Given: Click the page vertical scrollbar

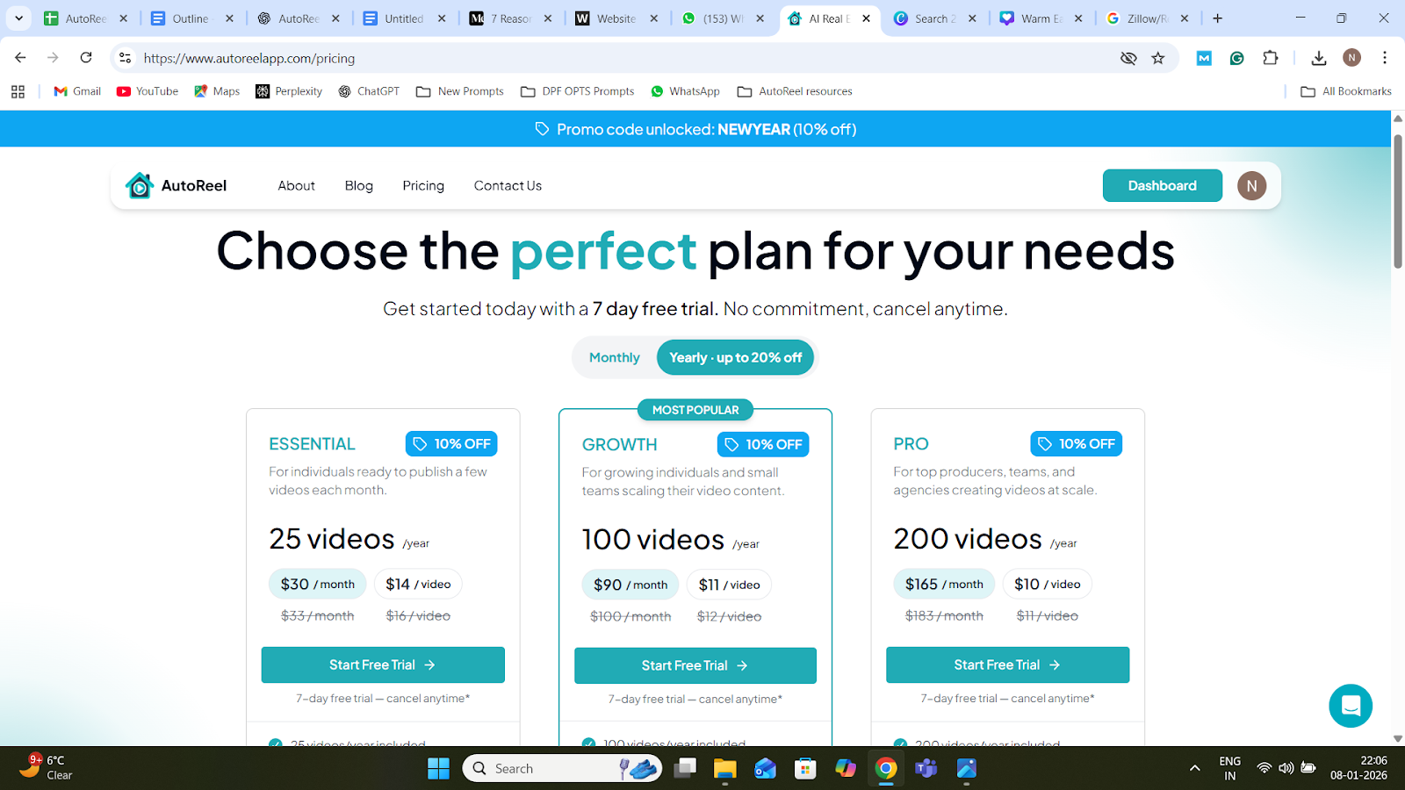Looking at the screenshot, I should pyautogui.click(x=1398, y=202).
